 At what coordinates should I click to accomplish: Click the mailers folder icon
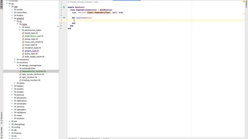(15, 89)
